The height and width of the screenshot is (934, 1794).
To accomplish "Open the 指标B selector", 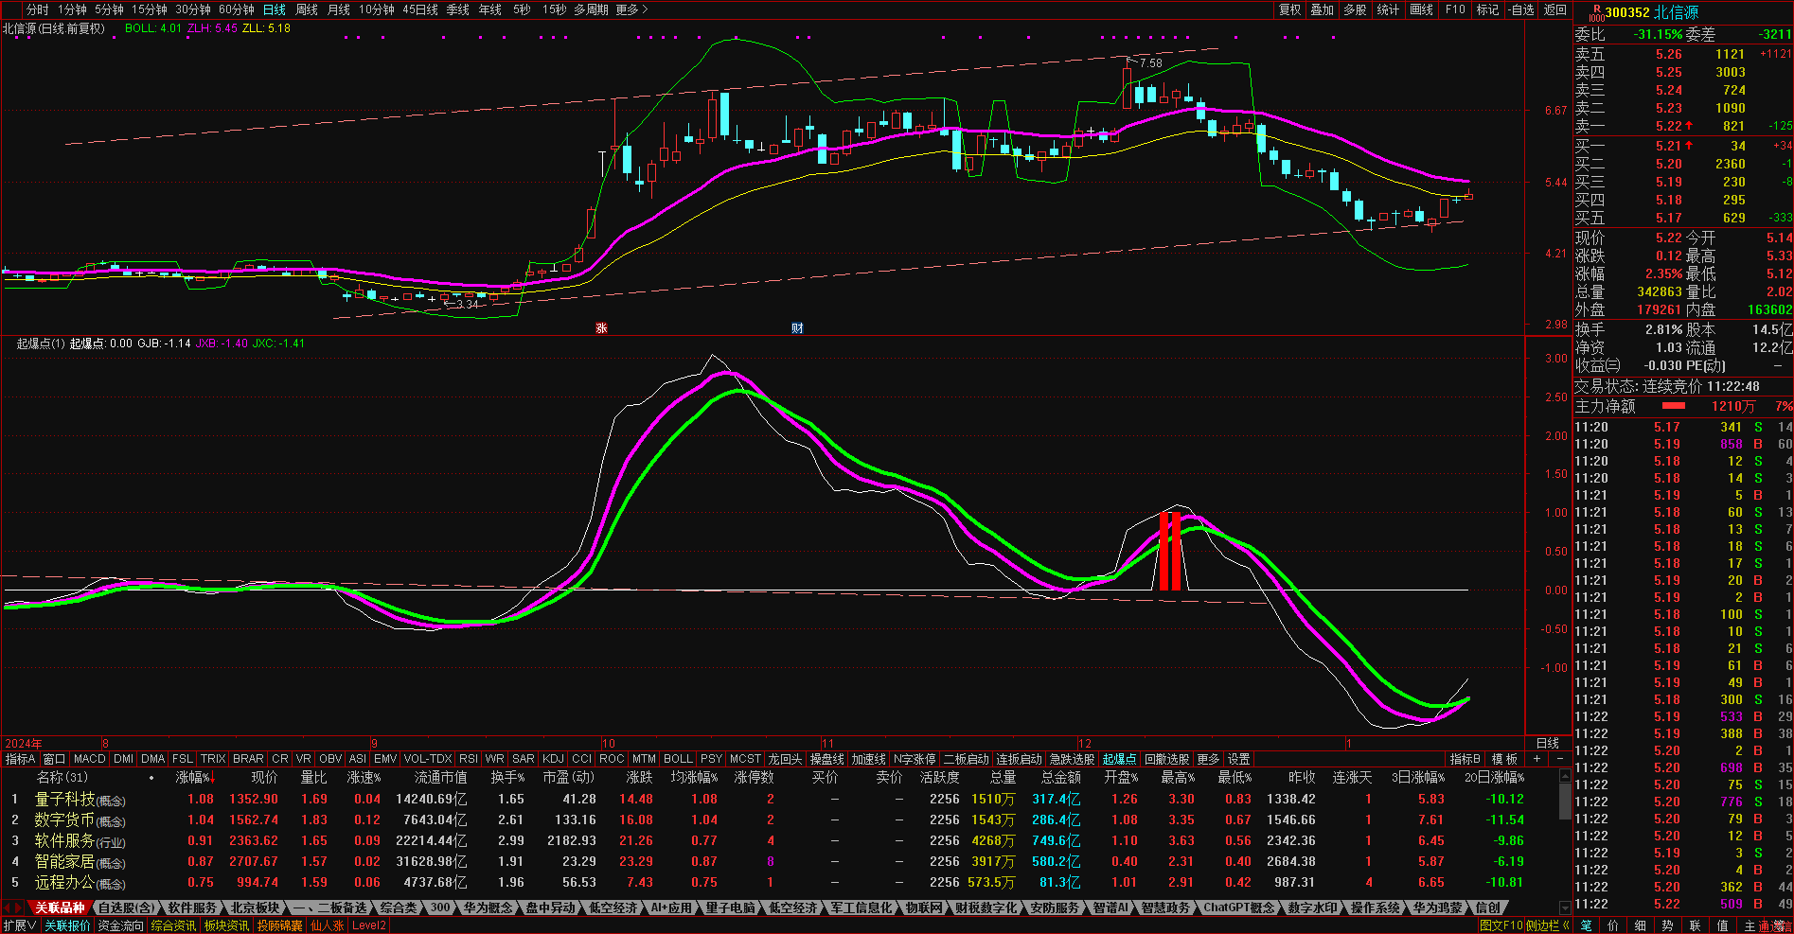I will (1465, 759).
